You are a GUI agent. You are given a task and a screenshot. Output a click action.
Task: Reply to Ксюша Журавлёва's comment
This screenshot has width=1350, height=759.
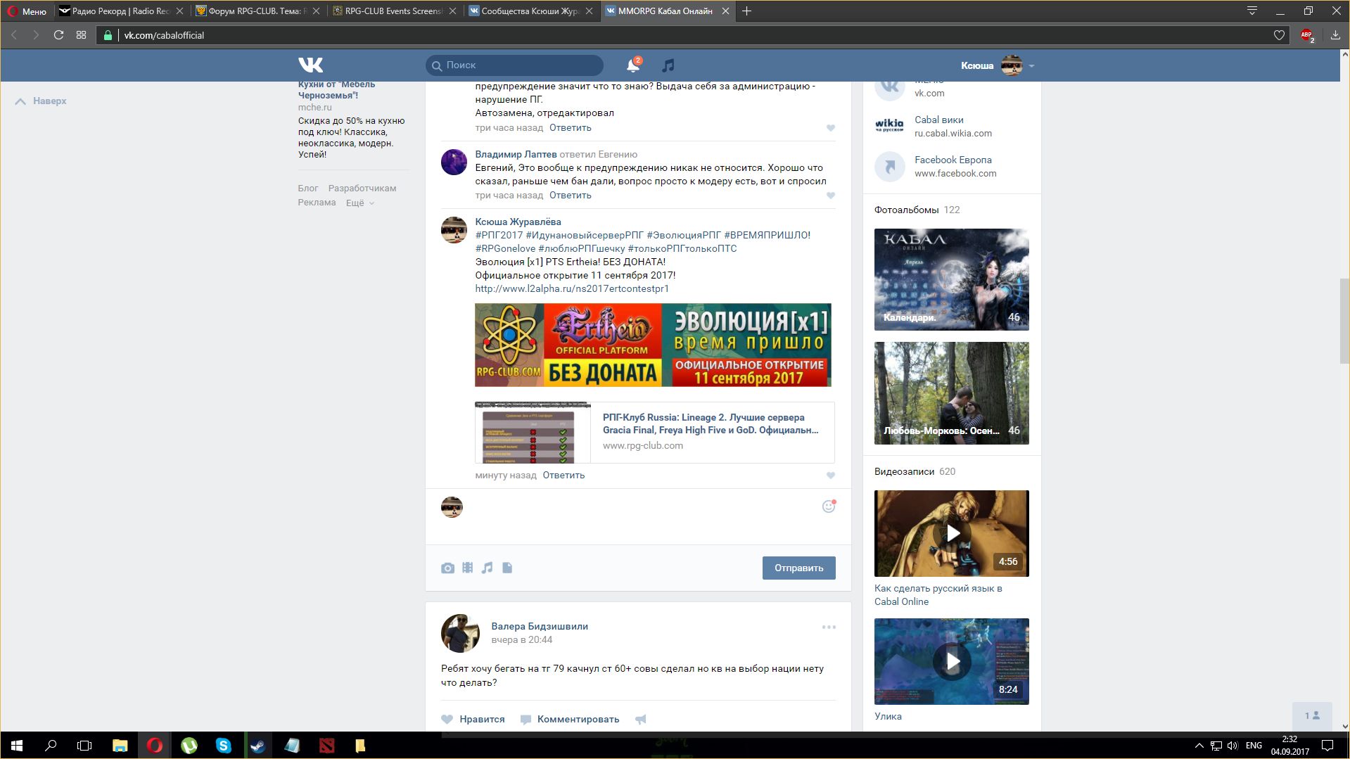(x=563, y=476)
